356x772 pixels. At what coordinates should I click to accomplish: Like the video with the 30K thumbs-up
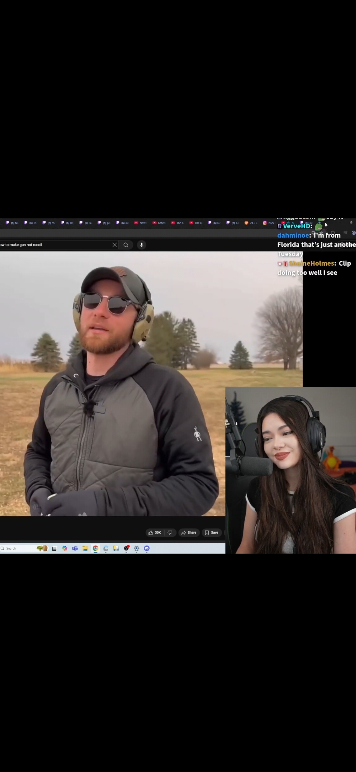pyautogui.click(x=155, y=532)
